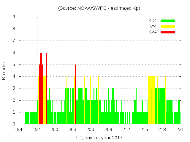Click the x-axis tick label 194
Screen dimensions: 190x142
click(x=19, y=130)
